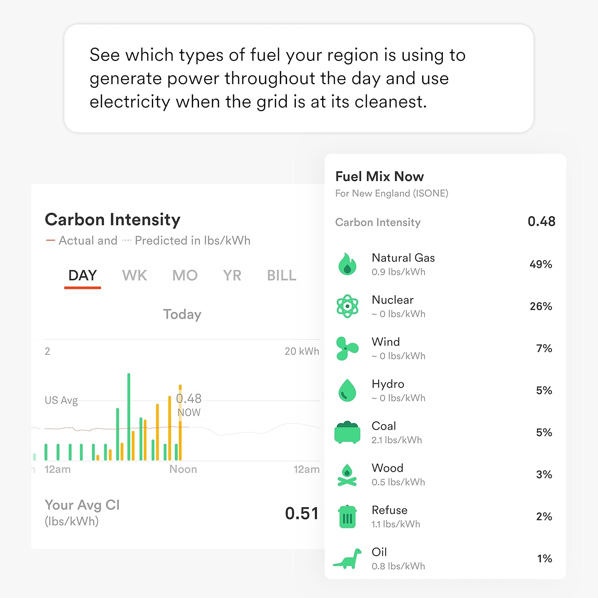Switch to the WK view tab
Image resolution: width=598 pixels, height=598 pixels.
click(x=134, y=275)
